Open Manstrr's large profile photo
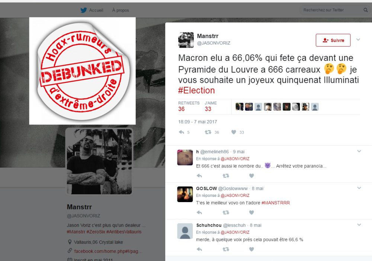 click(99, 161)
